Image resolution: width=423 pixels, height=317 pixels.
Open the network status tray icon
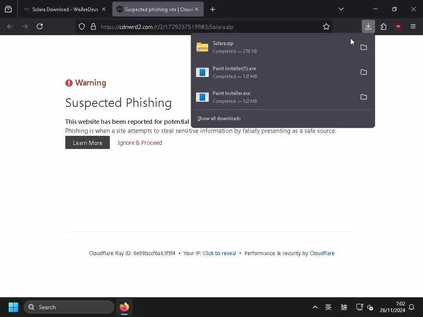point(359,307)
